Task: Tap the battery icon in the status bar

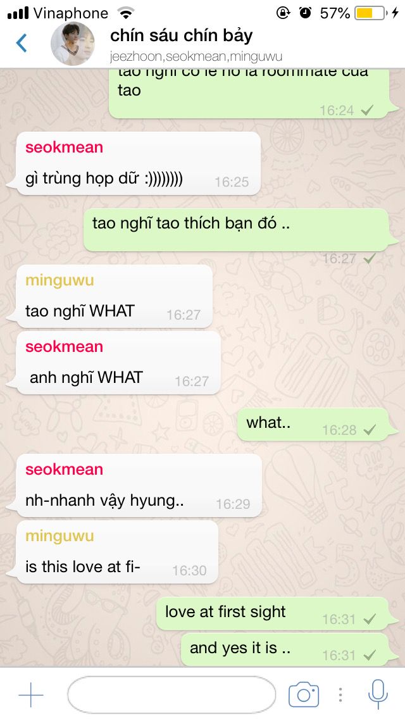Action: point(370,13)
